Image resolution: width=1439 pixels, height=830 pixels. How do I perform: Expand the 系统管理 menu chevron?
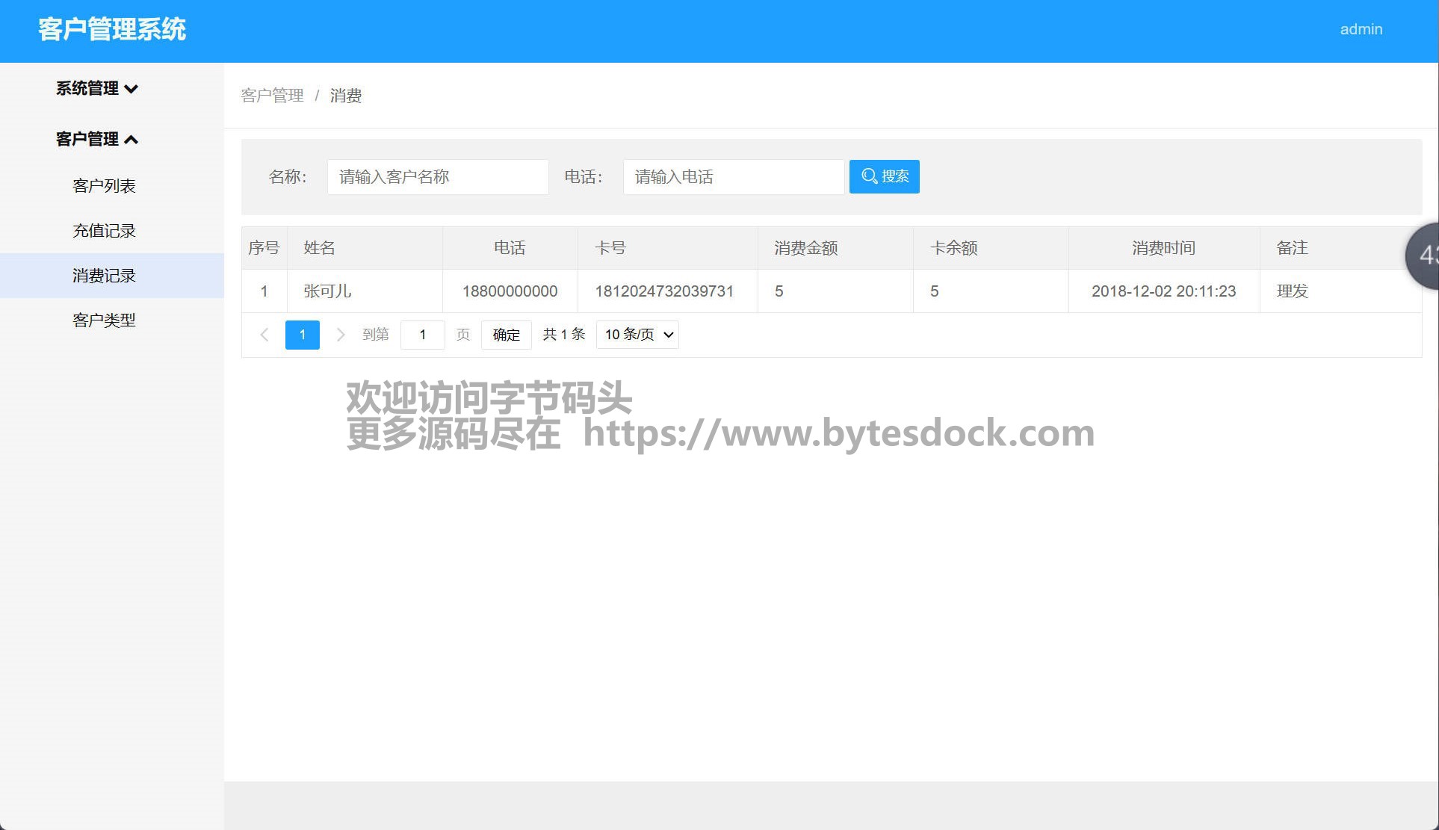pyautogui.click(x=131, y=89)
